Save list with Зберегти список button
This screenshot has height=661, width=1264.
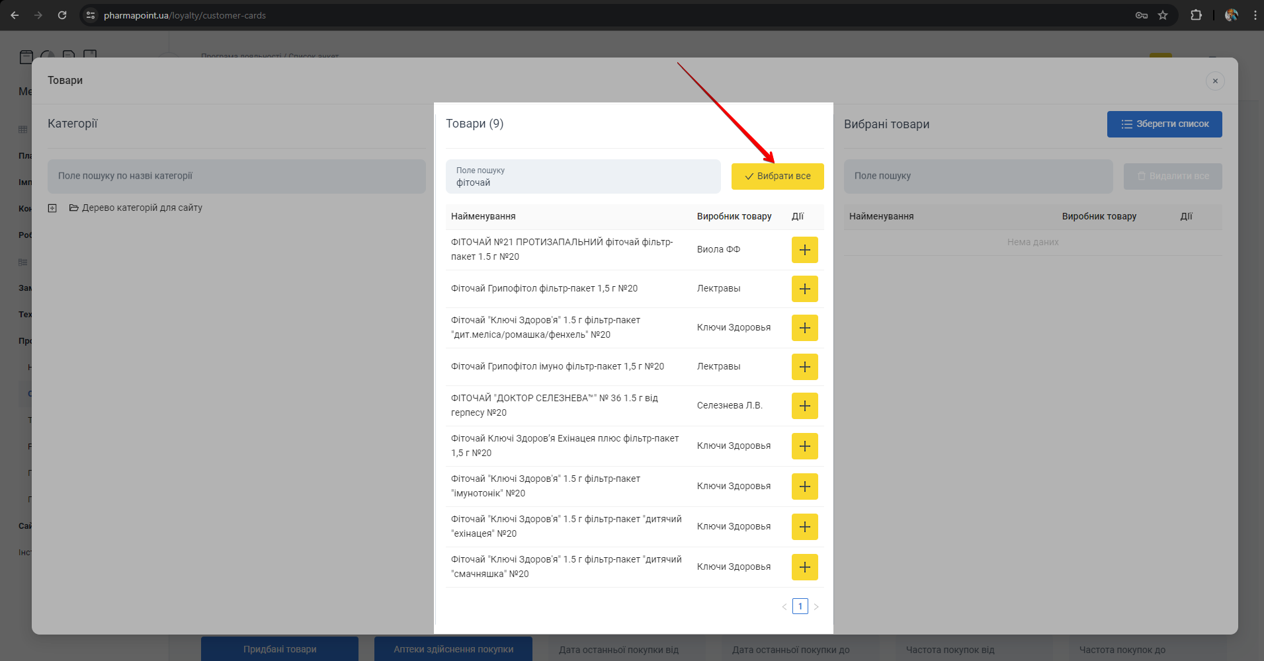point(1164,124)
